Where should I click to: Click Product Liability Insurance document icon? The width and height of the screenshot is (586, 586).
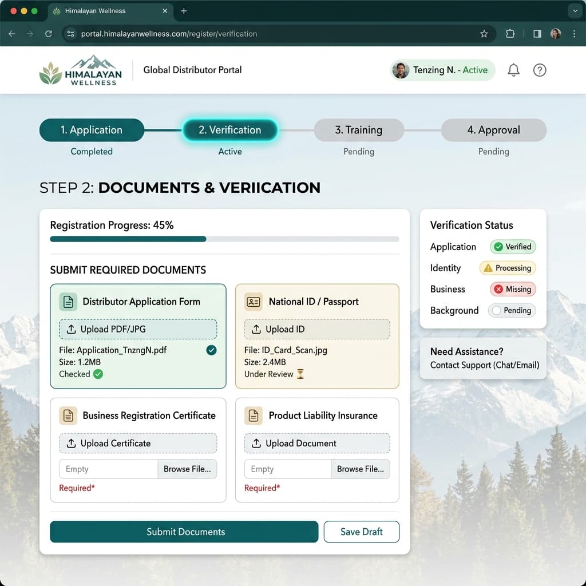point(254,415)
